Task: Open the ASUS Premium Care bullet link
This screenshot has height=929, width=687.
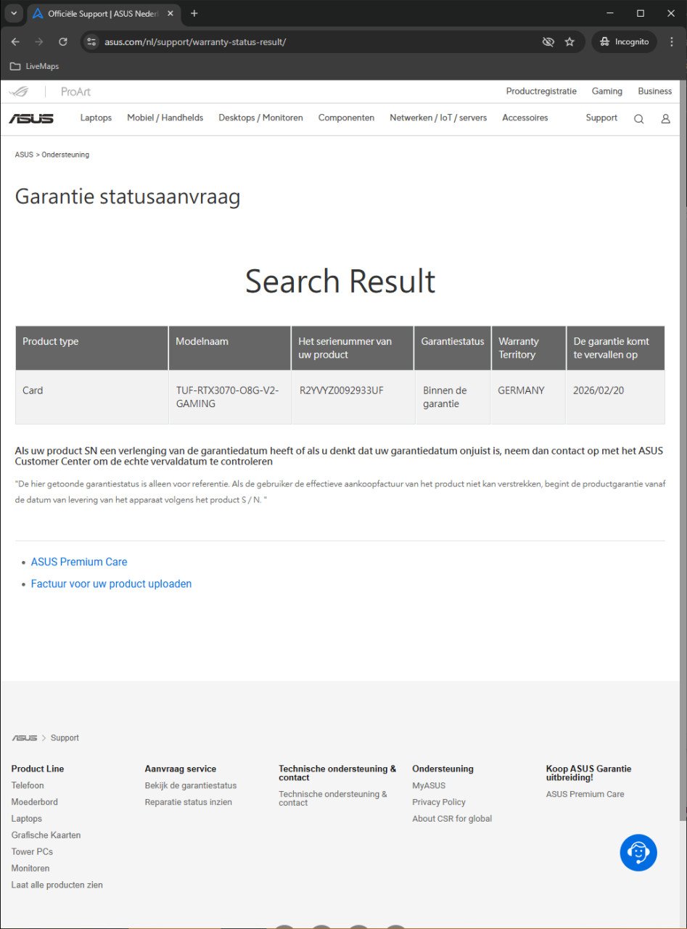Action: tap(79, 562)
